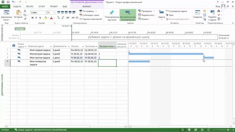Image resolution: width=235 pixels, height=132 pixels.
Task: Open the Help question mark
Action: (x=218, y=2)
